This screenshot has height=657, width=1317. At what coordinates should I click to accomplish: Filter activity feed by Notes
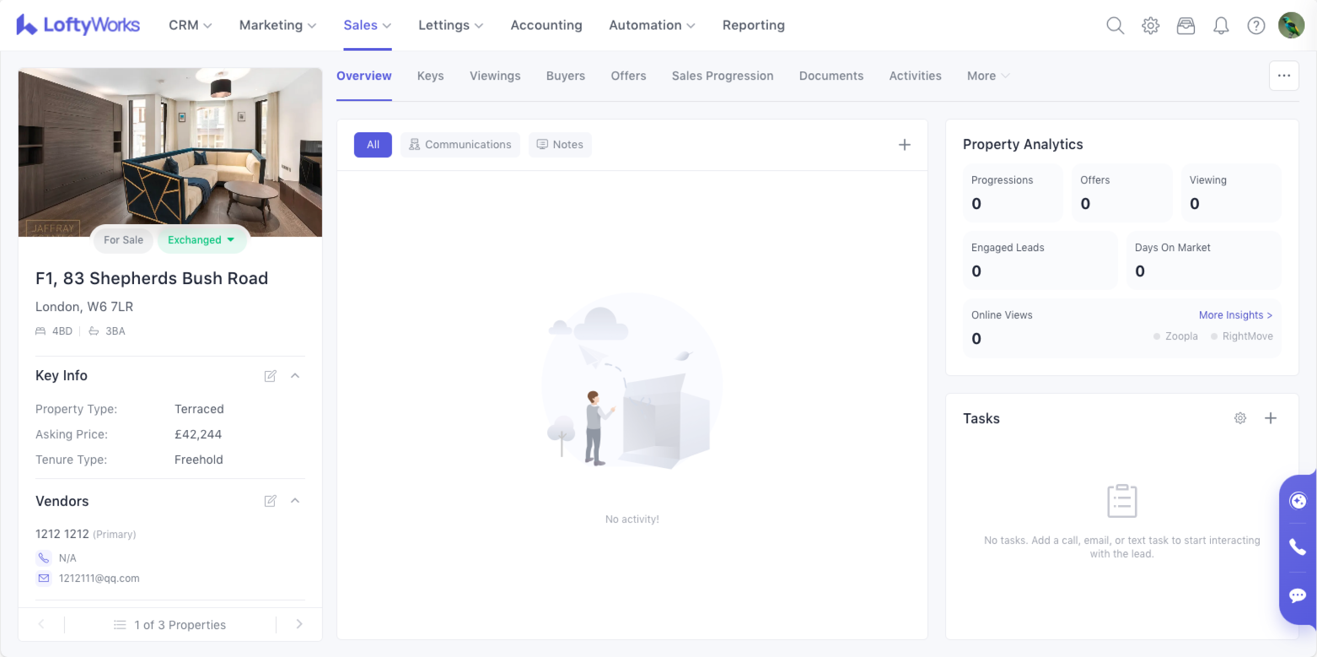pos(559,144)
